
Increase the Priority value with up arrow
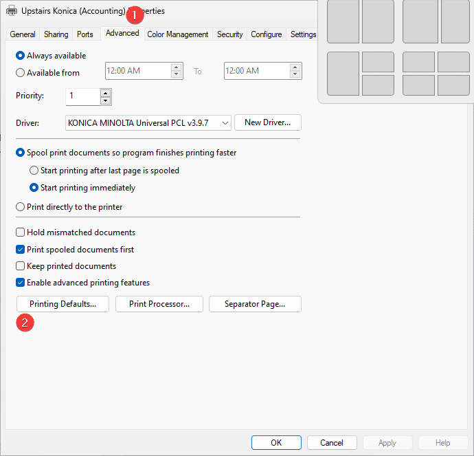(x=105, y=92)
